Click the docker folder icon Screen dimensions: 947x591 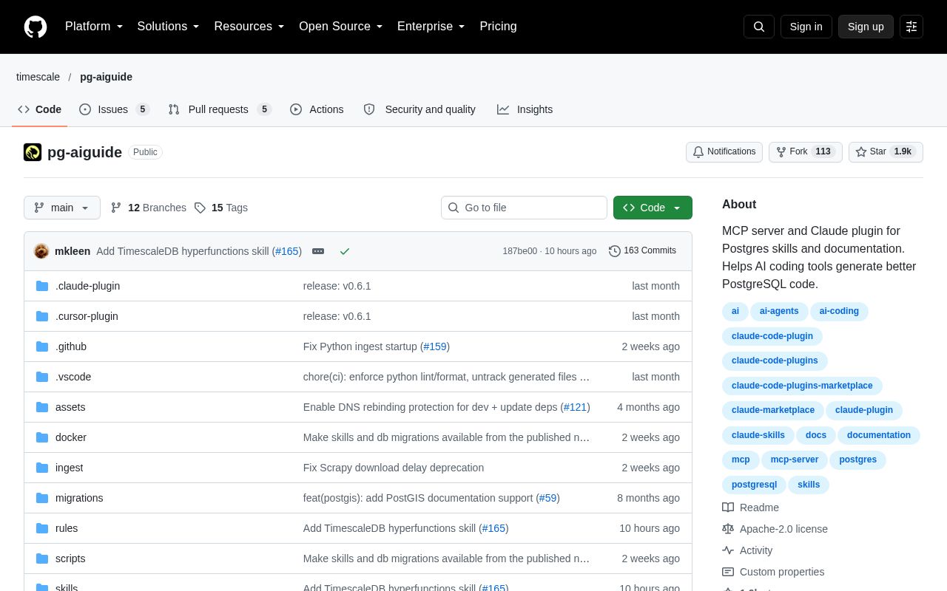[42, 437]
